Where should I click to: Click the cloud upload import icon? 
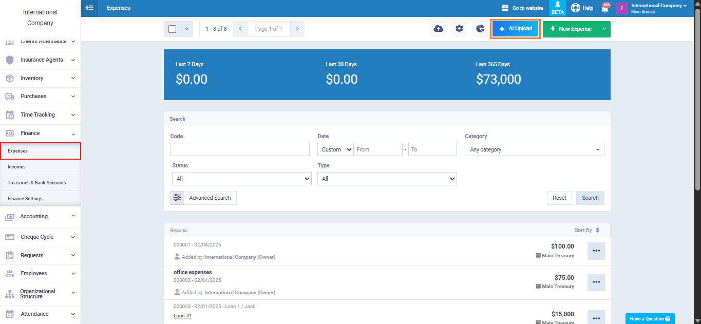tap(439, 29)
